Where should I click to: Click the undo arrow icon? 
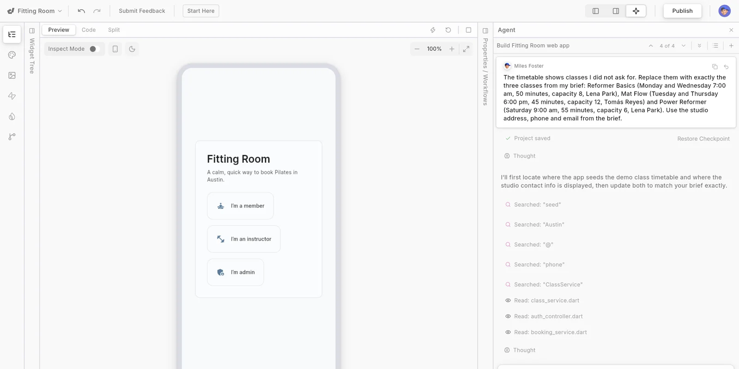[81, 11]
